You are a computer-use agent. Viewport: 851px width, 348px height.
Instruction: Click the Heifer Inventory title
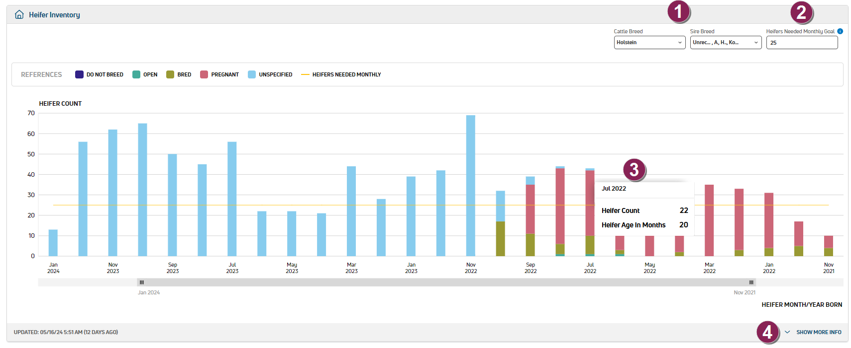(54, 15)
